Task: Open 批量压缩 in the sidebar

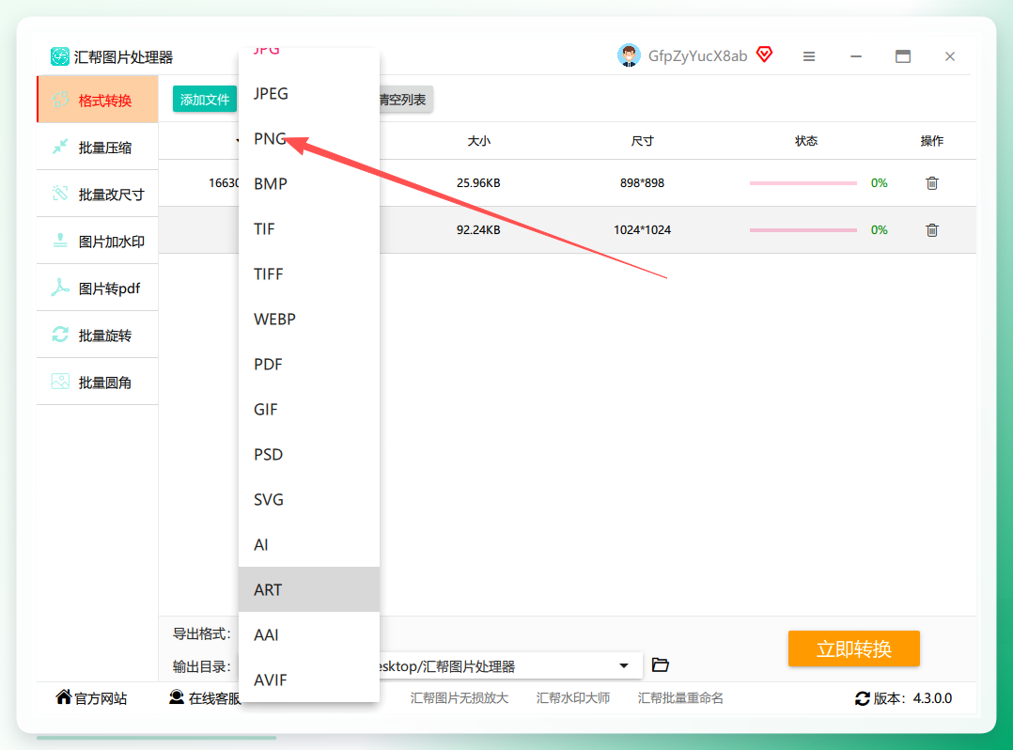Action: tap(98, 148)
